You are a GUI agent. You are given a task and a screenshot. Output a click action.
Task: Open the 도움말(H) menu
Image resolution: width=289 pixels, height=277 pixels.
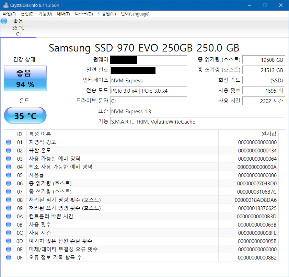tap(107, 14)
